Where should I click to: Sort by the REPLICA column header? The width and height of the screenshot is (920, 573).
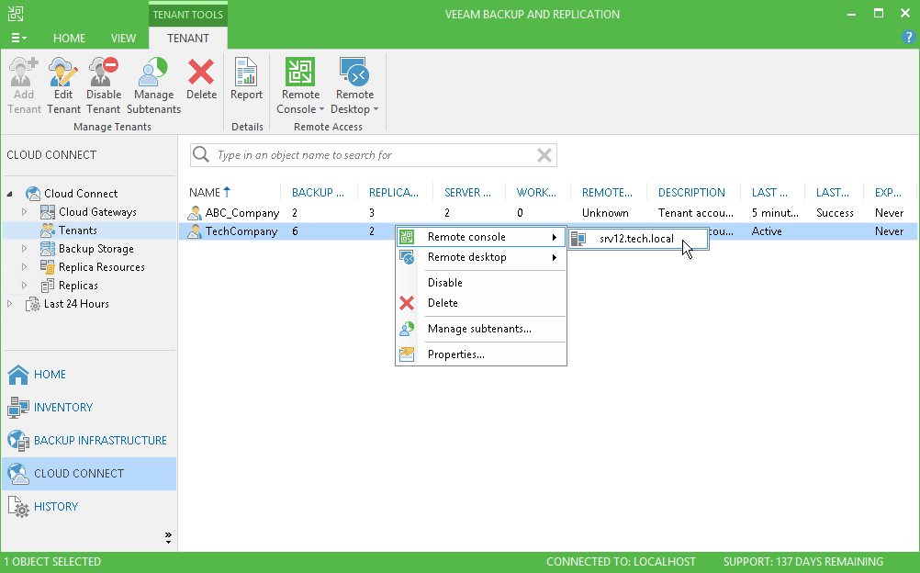[394, 193]
